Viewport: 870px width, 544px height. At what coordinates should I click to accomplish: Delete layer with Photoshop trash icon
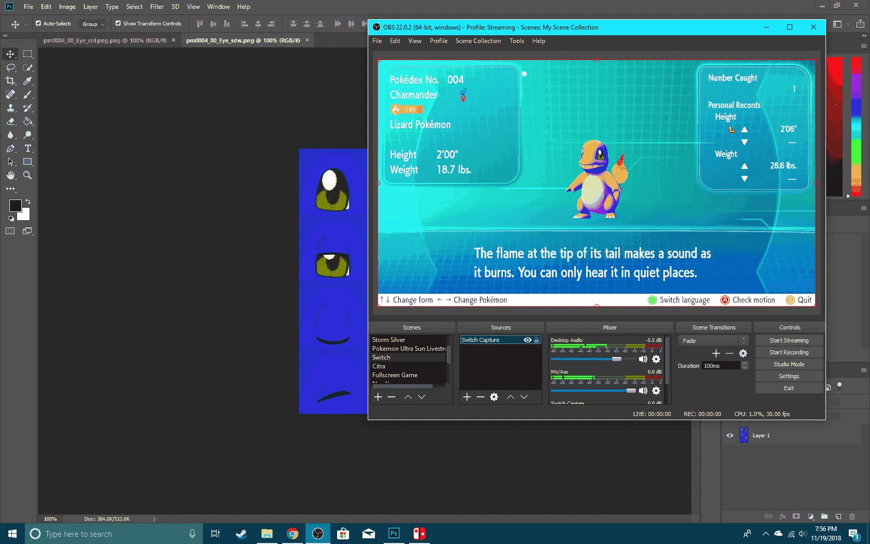point(852,517)
